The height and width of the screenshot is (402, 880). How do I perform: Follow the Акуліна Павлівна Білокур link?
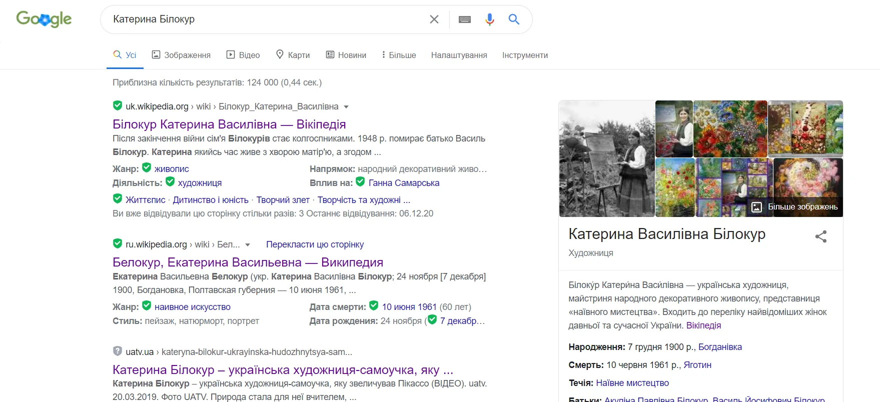pyautogui.click(x=656, y=399)
